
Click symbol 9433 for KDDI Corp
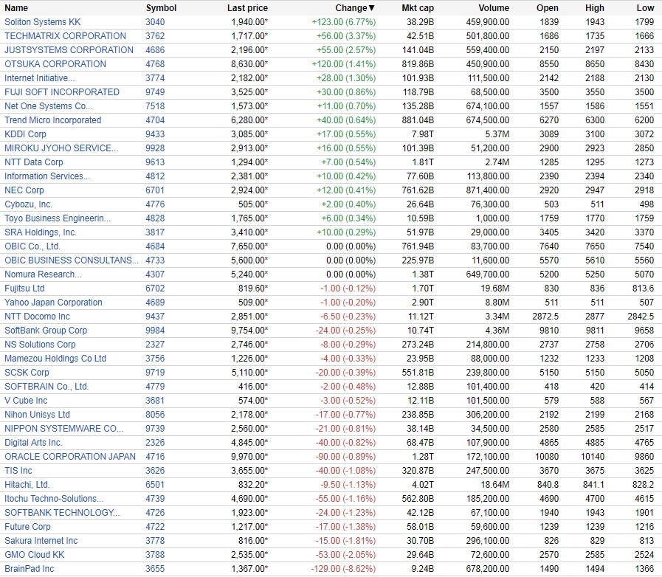coord(155,134)
